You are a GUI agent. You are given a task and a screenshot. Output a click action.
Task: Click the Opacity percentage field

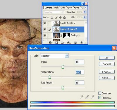[80, 12]
